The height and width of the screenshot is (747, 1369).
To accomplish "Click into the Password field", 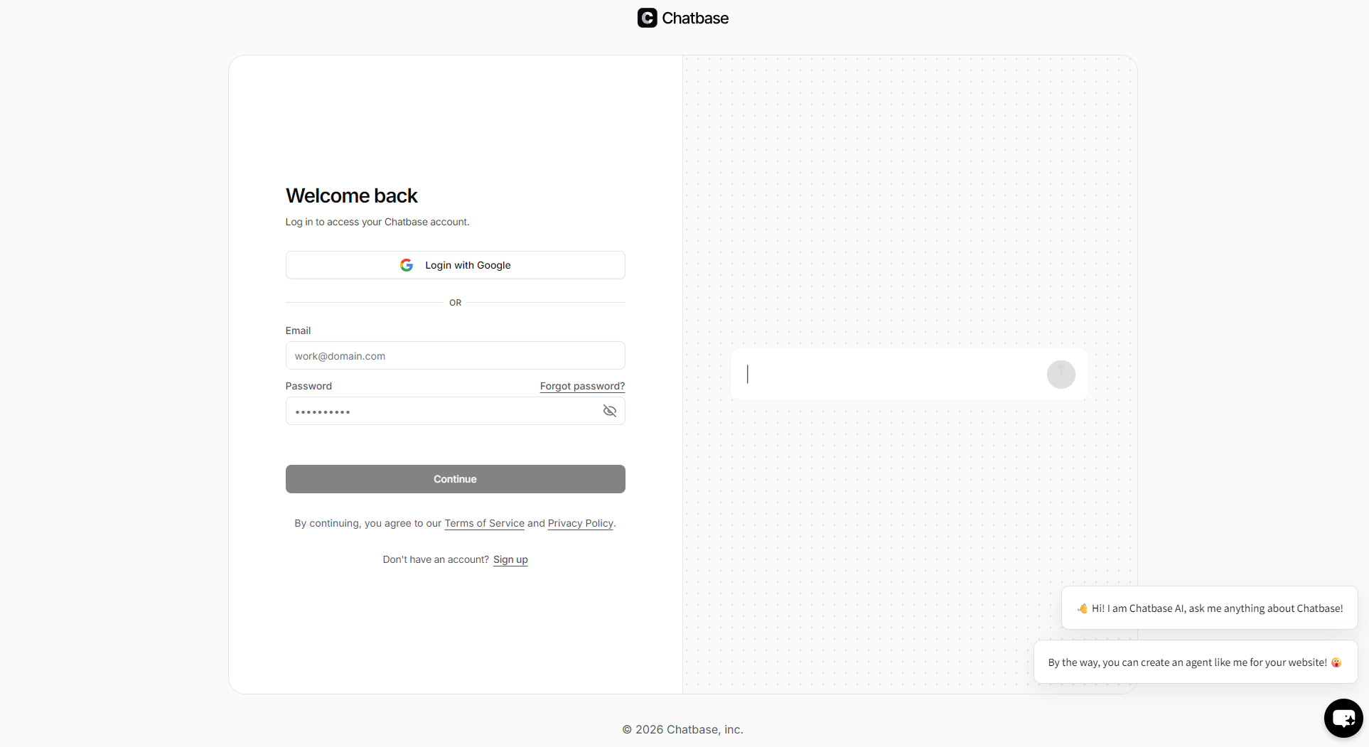I will coord(441,412).
